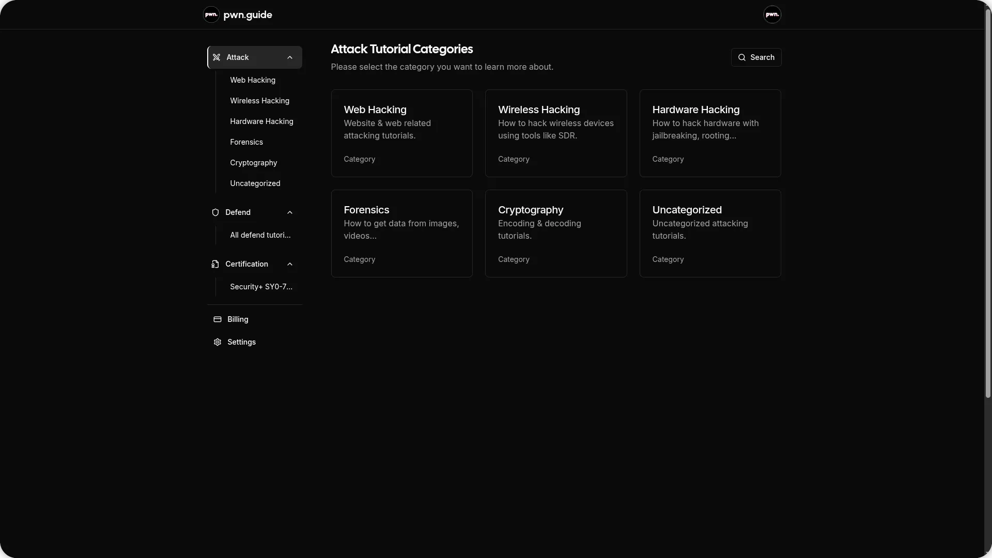
Task: Click the magnifier icon in Search
Action: click(742, 57)
